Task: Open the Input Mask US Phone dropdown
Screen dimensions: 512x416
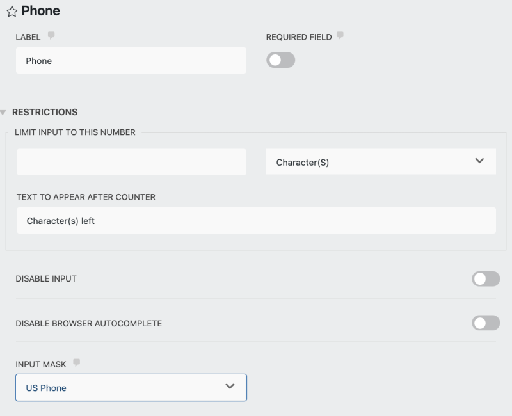Action: coord(131,387)
